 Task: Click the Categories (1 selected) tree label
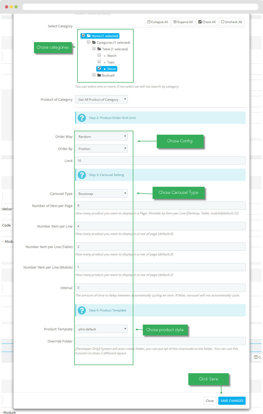point(113,43)
